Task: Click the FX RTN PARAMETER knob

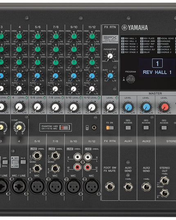Action: pyautogui.click(x=110, y=56)
